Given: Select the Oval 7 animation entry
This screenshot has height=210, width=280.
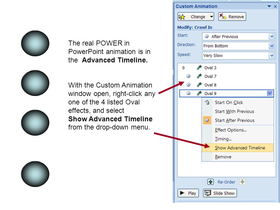Looking at the screenshot, I should 226,76.
